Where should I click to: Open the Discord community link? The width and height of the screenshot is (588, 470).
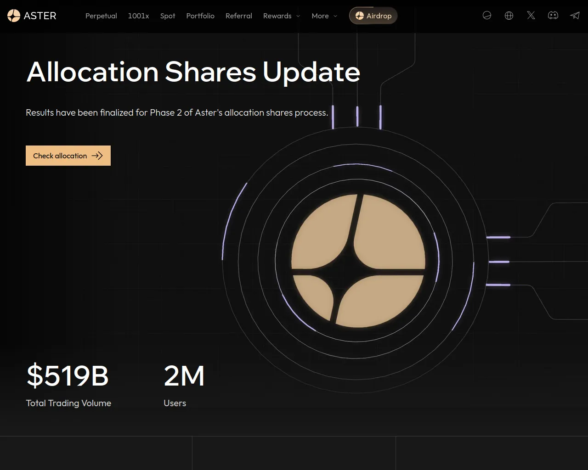tap(553, 16)
